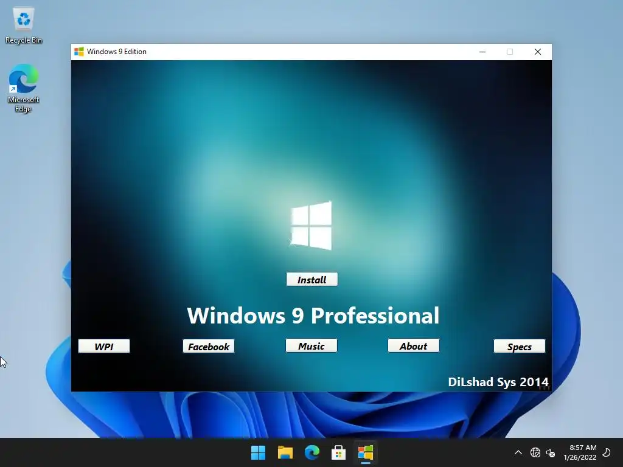Open the Music button
The height and width of the screenshot is (467, 623).
click(x=311, y=345)
